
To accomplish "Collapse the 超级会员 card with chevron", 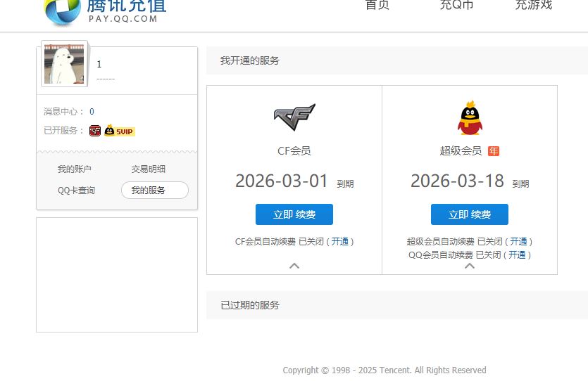I will pyautogui.click(x=470, y=266).
